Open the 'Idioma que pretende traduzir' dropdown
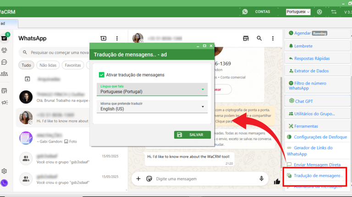The image size is (352, 197). click(x=152, y=107)
